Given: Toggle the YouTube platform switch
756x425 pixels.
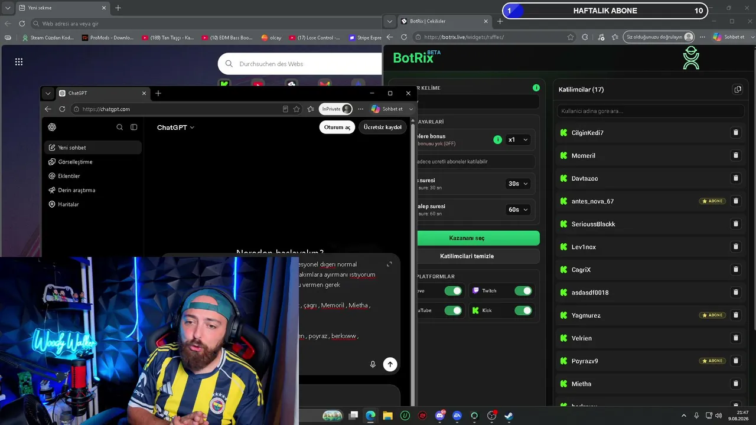Looking at the screenshot, I should click(453, 310).
